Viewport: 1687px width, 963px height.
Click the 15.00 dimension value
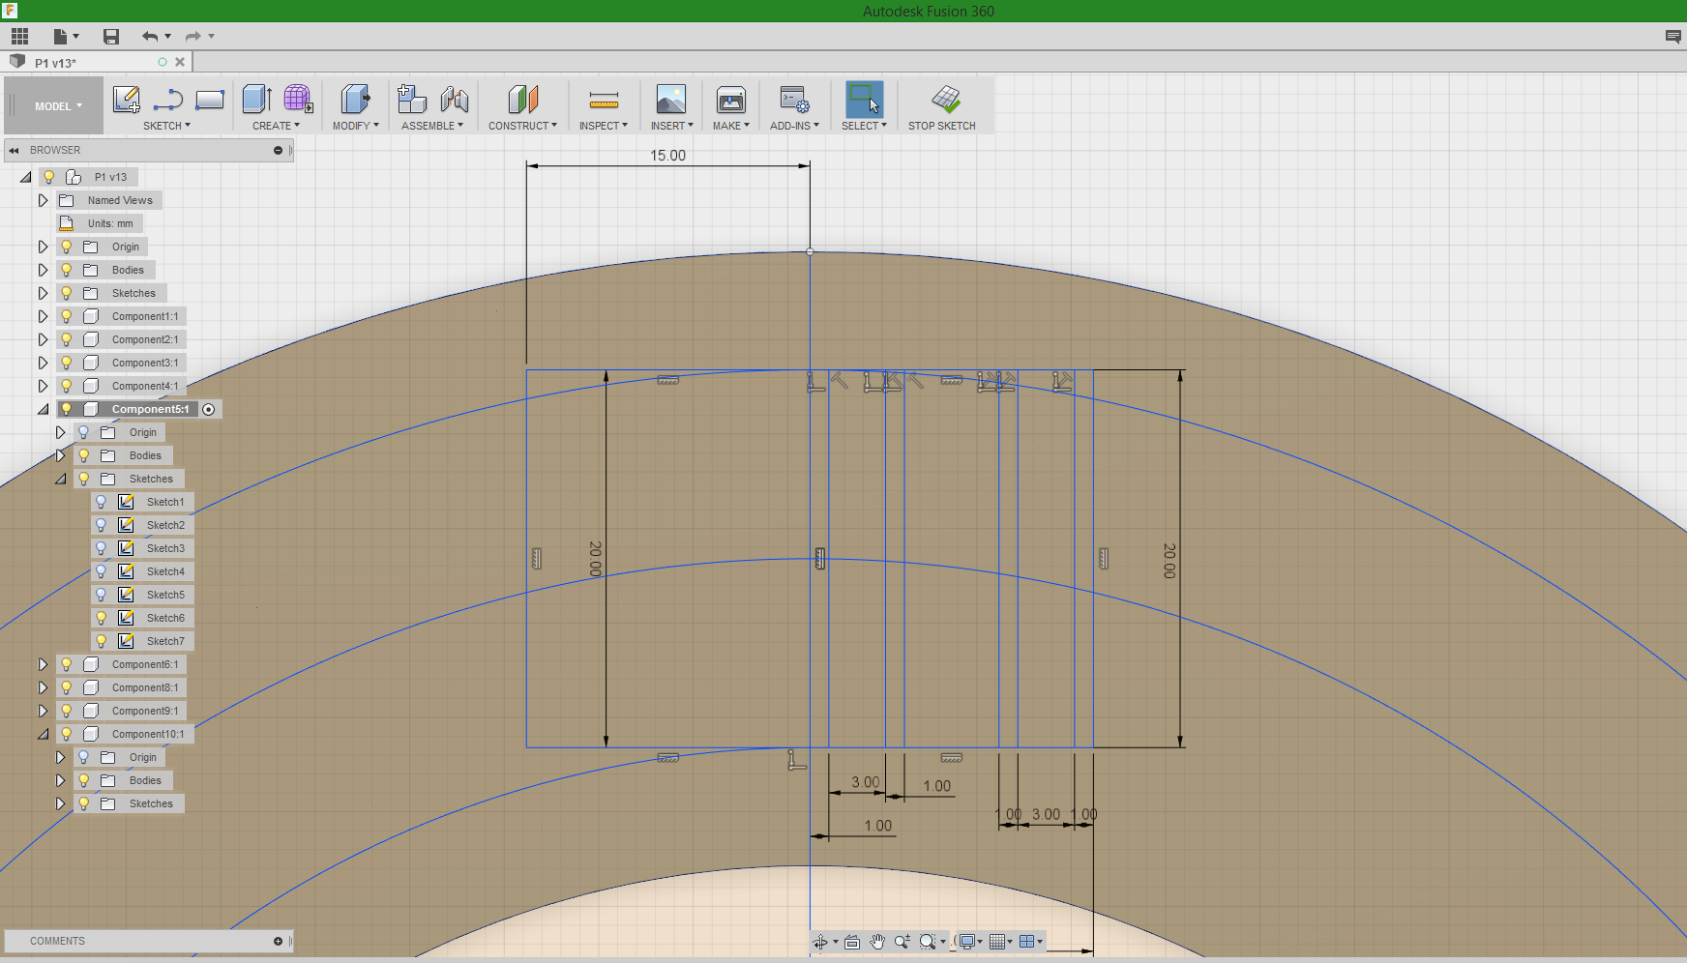pyautogui.click(x=667, y=156)
